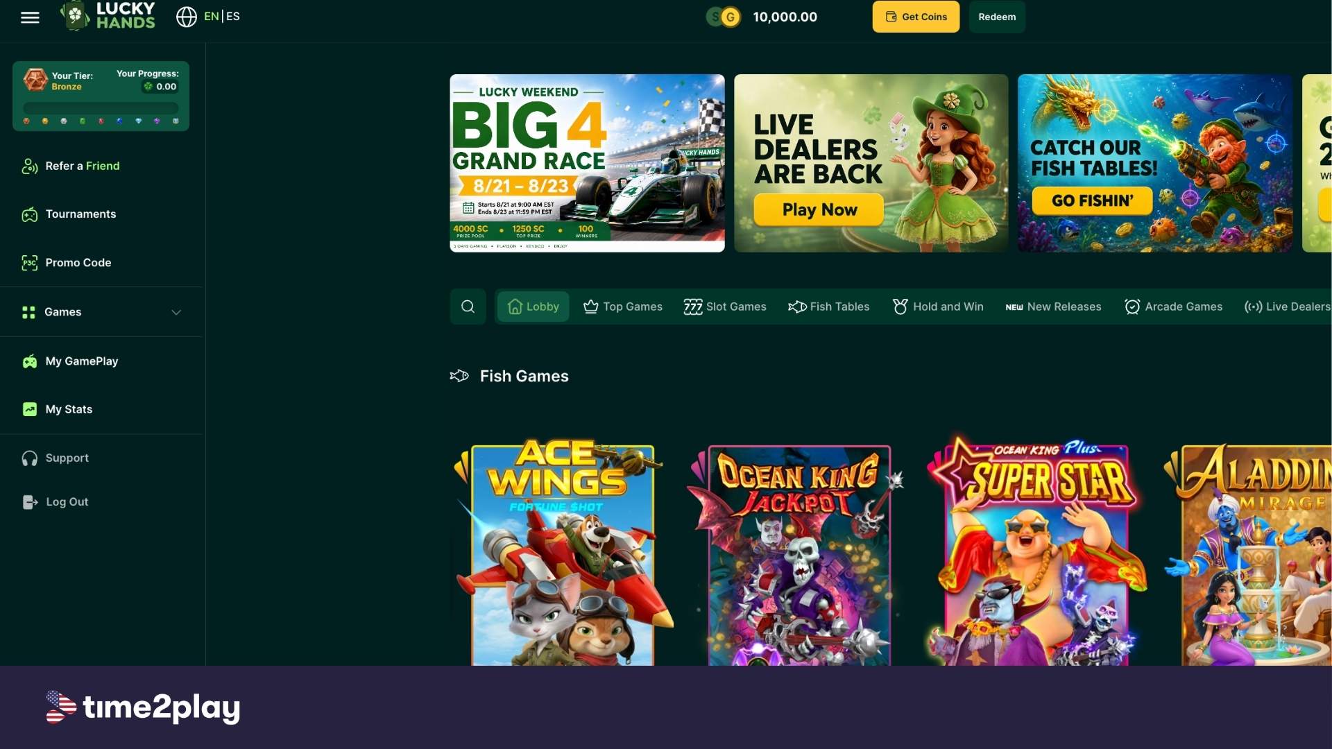Click the Refer a Friend icon
Image resolution: width=1332 pixels, height=749 pixels.
(x=29, y=166)
